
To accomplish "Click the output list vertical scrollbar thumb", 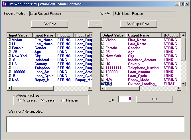I will [184, 49].
